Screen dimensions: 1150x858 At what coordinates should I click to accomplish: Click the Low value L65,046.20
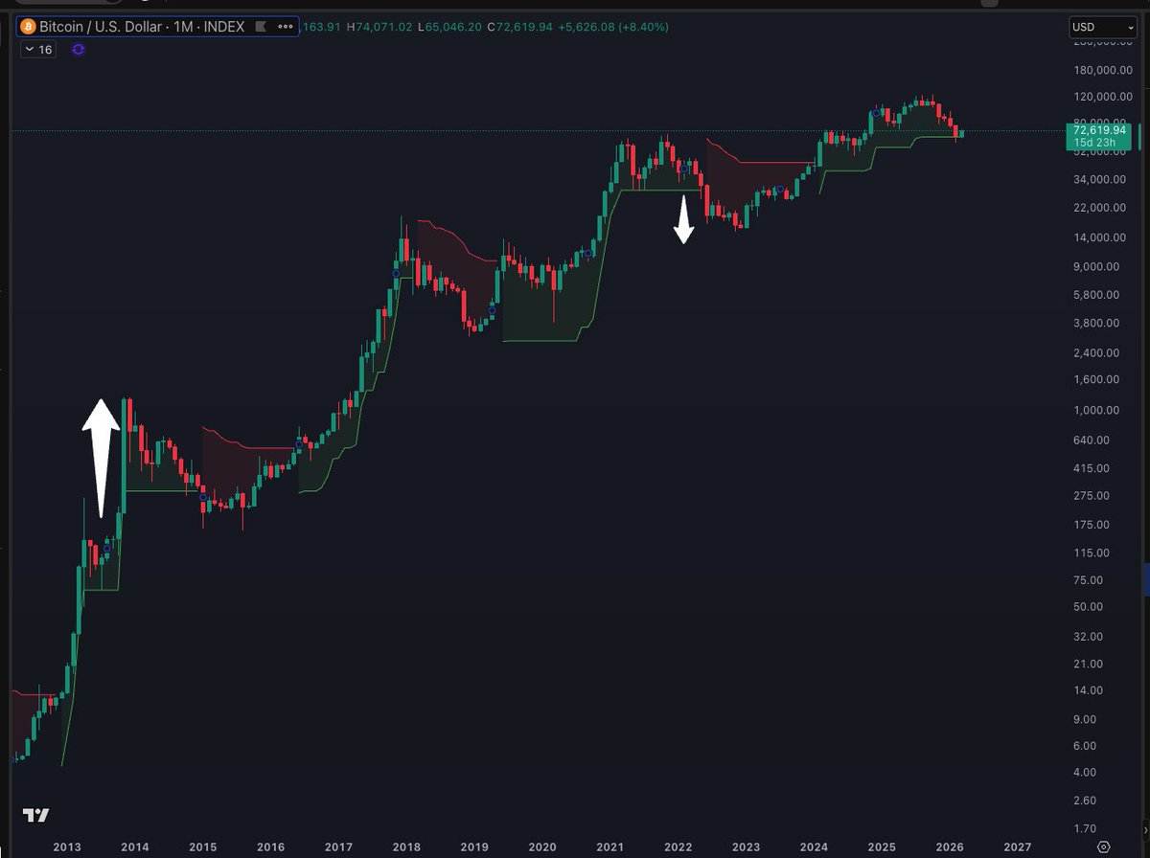tap(449, 27)
